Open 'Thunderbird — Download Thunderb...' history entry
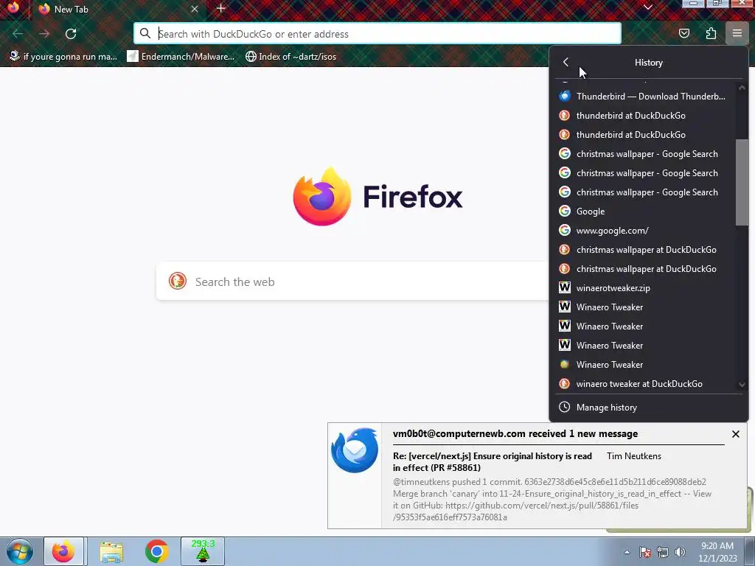This screenshot has height=566, width=755. [645, 97]
